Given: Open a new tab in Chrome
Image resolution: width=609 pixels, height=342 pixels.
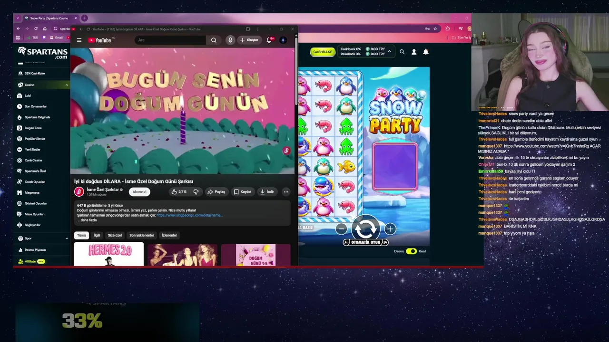Looking at the screenshot, I should click(84, 18).
